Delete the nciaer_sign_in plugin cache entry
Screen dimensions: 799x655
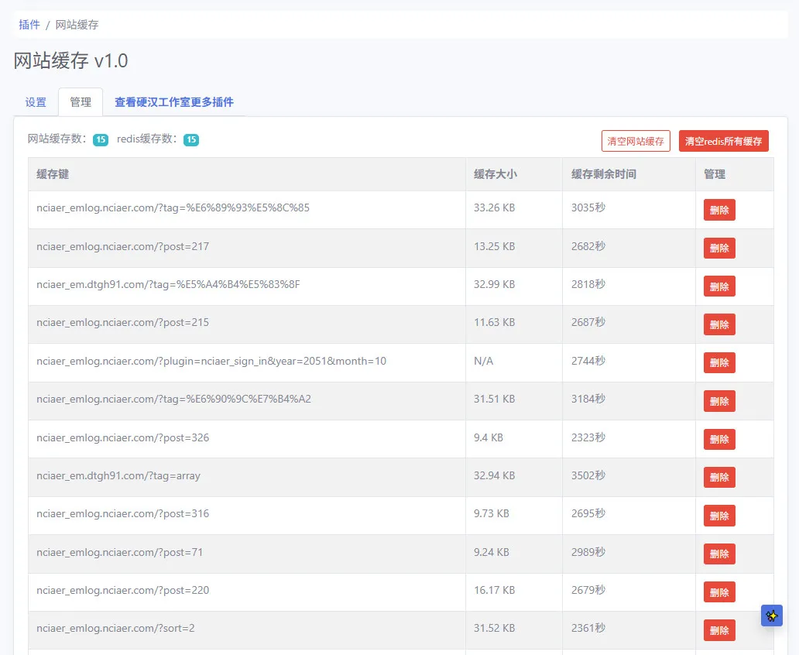[719, 362]
